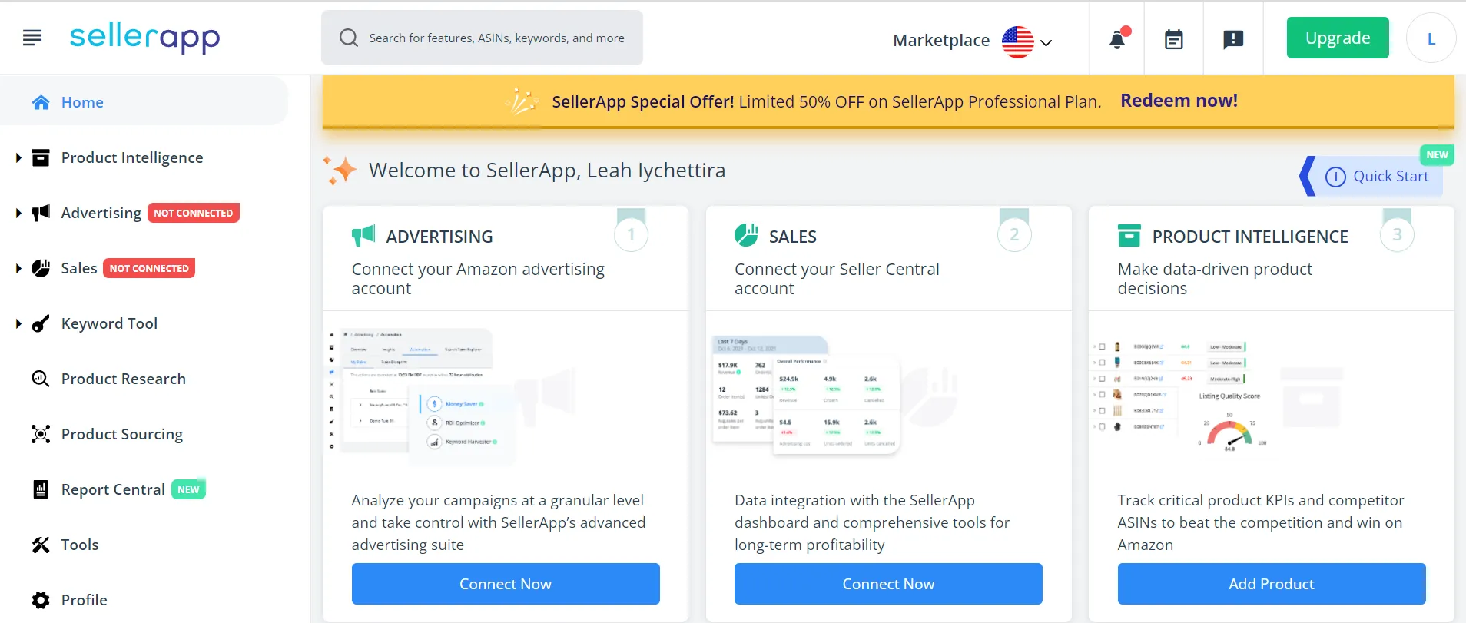Image resolution: width=1466 pixels, height=623 pixels.
Task: Click the feedback report icon near notifications
Action: 1233,37
